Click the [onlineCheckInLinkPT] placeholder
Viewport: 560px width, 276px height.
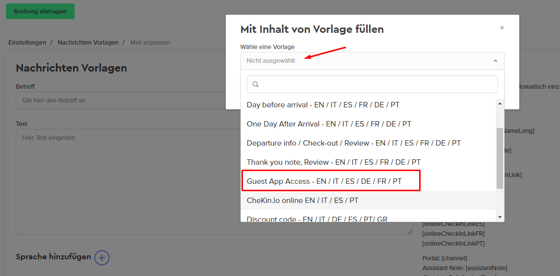tap(453, 244)
